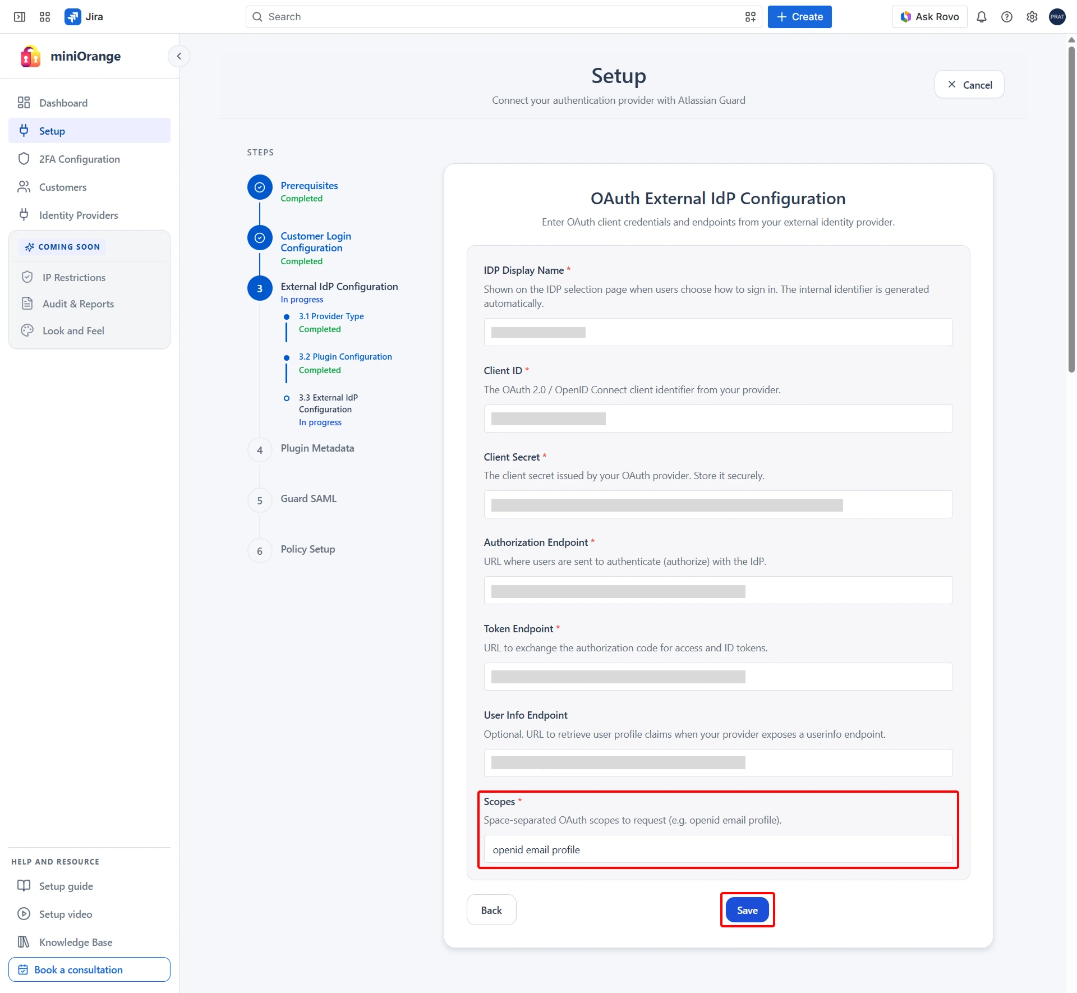1077x993 pixels.
Task: Open 3.3 External IdP Configuration substep
Action: tap(328, 403)
